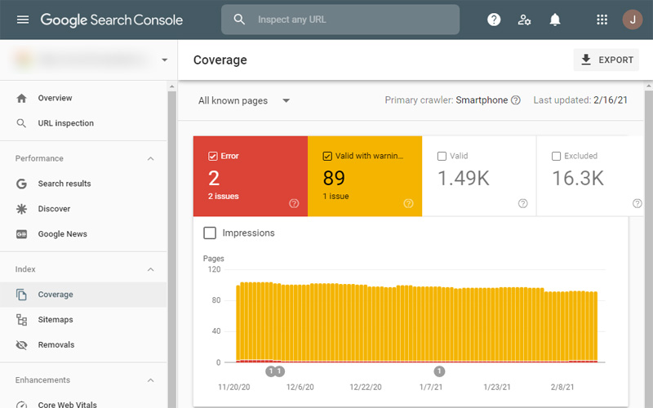Collapse the Performance section

[x=151, y=158]
